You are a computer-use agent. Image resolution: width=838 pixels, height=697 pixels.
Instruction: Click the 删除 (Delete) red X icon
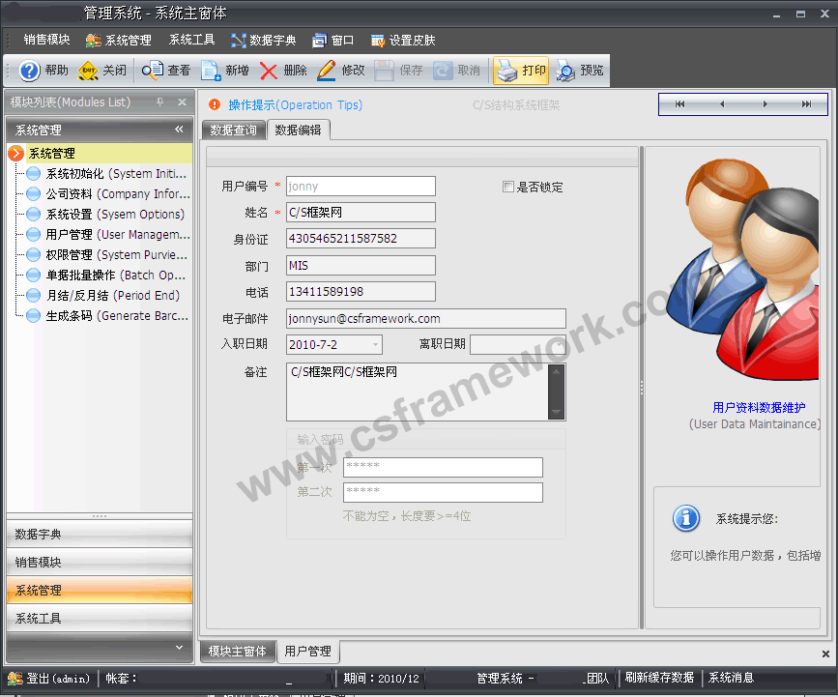(269, 71)
